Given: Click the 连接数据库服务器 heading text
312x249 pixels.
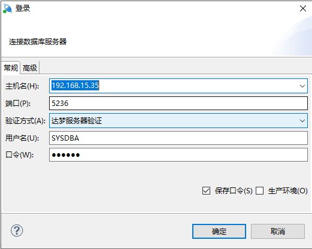Looking at the screenshot, I should [38, 42].
